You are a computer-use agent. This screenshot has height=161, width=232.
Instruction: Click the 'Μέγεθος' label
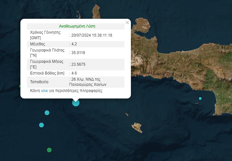[38, 44]
